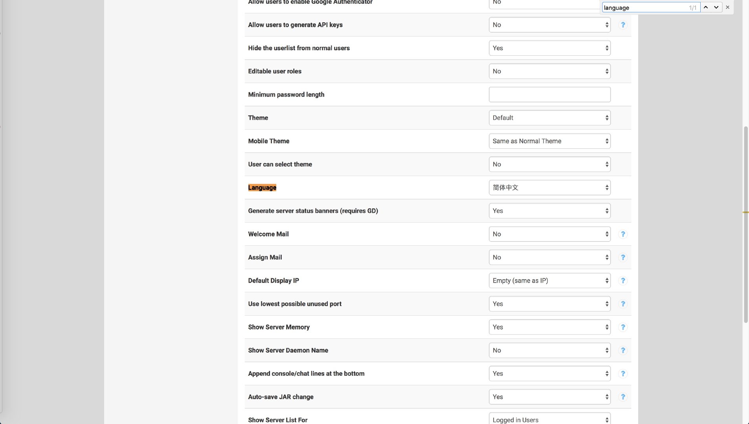Click help icon for Auto-save JAR change
749x424 pixels.
point(623,397)
